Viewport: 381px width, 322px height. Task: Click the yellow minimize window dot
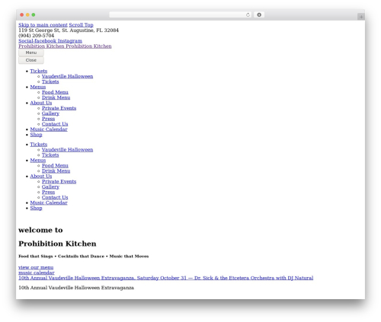click(27, 14)
